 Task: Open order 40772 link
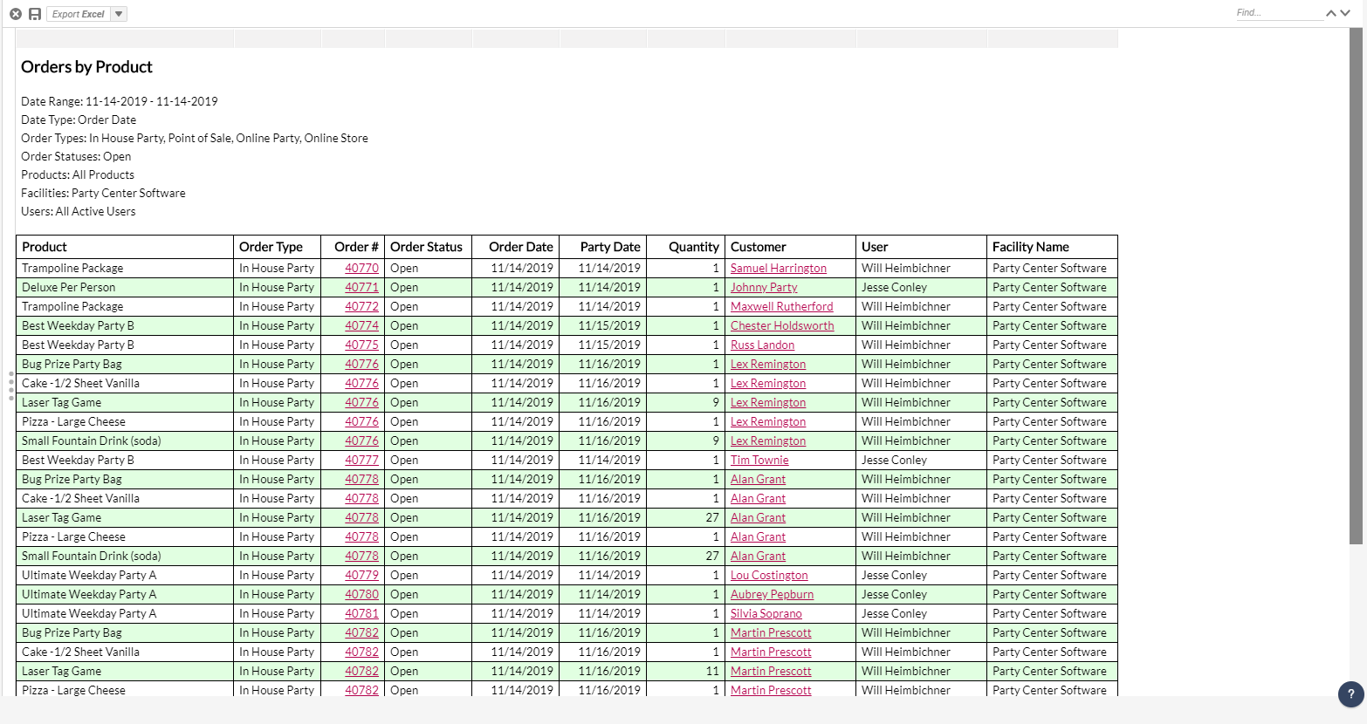(361, 306)
